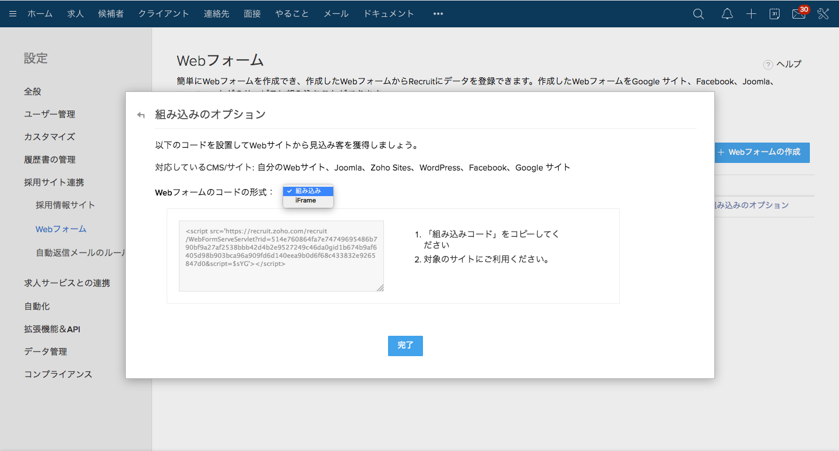Open コンプライアンス in settings sidebar
839x451 pixels.
pyautogui.click(x=58, y=374)
